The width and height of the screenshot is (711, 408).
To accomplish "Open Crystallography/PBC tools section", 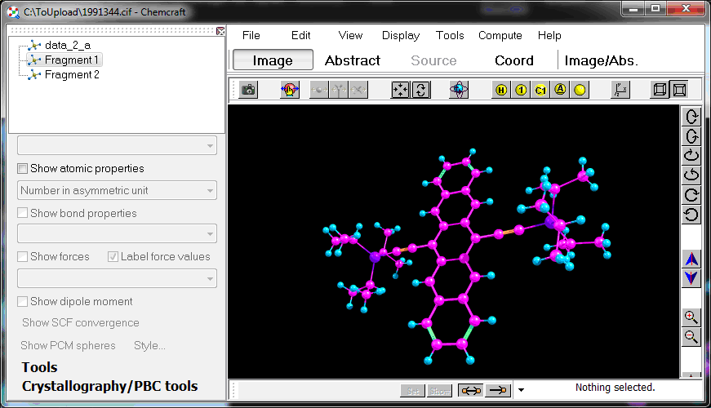I will coord(109,386).
